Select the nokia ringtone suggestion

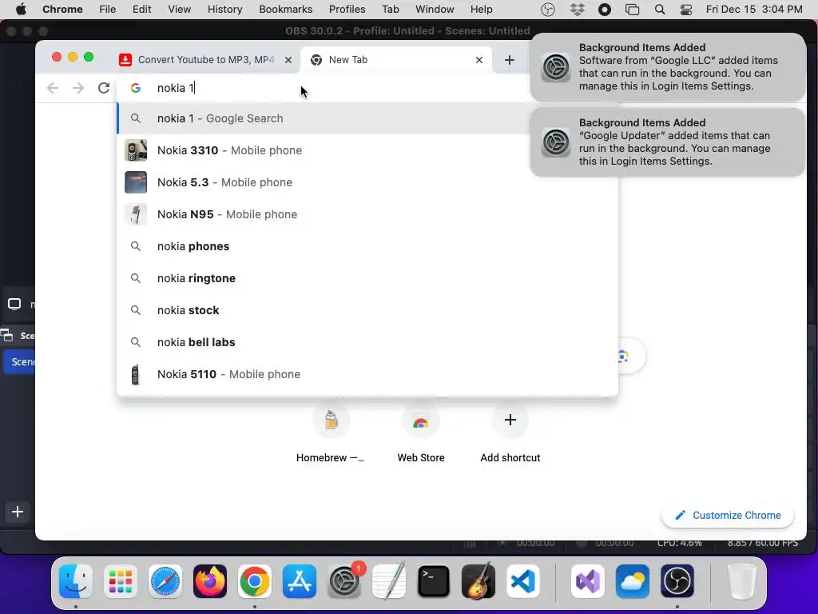pos(367,278)
